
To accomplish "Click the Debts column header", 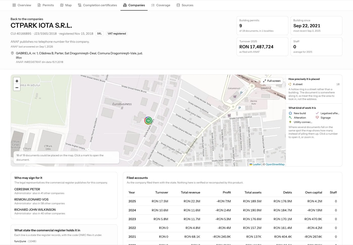I will point(287,192).
